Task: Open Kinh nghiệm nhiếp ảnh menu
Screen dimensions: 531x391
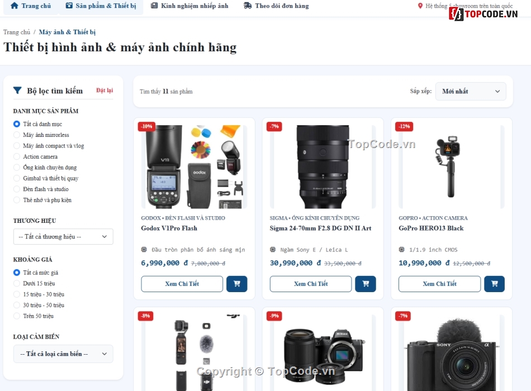Action: tap(189, 6)
